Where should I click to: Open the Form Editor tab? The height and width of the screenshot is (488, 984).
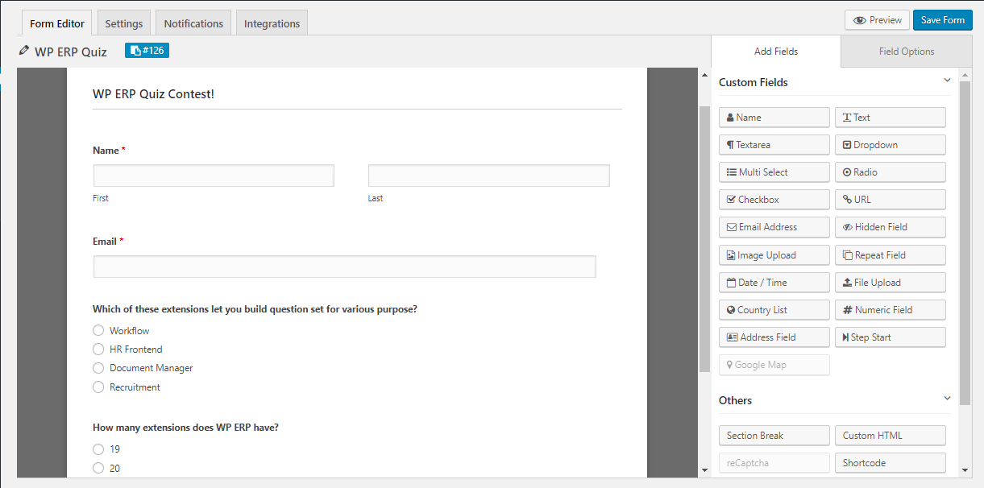tap(57, 23)
